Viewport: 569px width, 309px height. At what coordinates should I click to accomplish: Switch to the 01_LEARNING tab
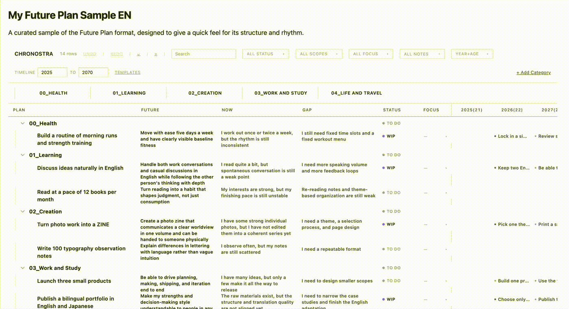(129, 93)
